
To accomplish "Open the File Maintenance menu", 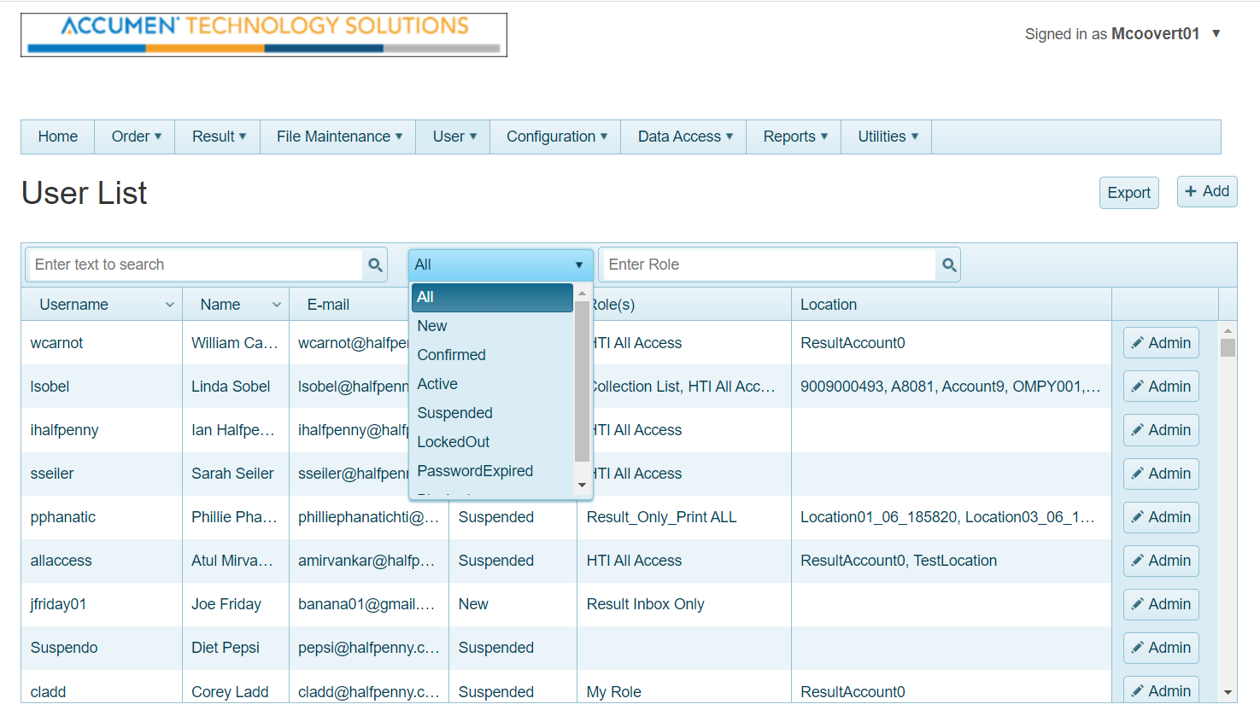I will (338, 137).
